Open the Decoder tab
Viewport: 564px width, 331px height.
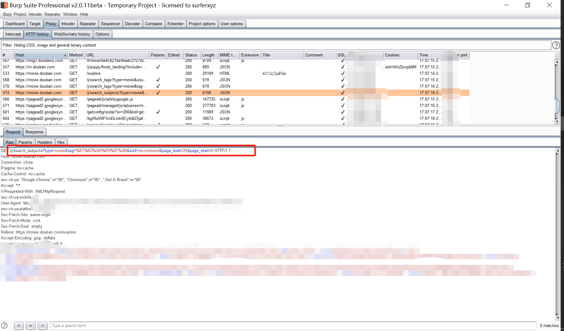133,24
